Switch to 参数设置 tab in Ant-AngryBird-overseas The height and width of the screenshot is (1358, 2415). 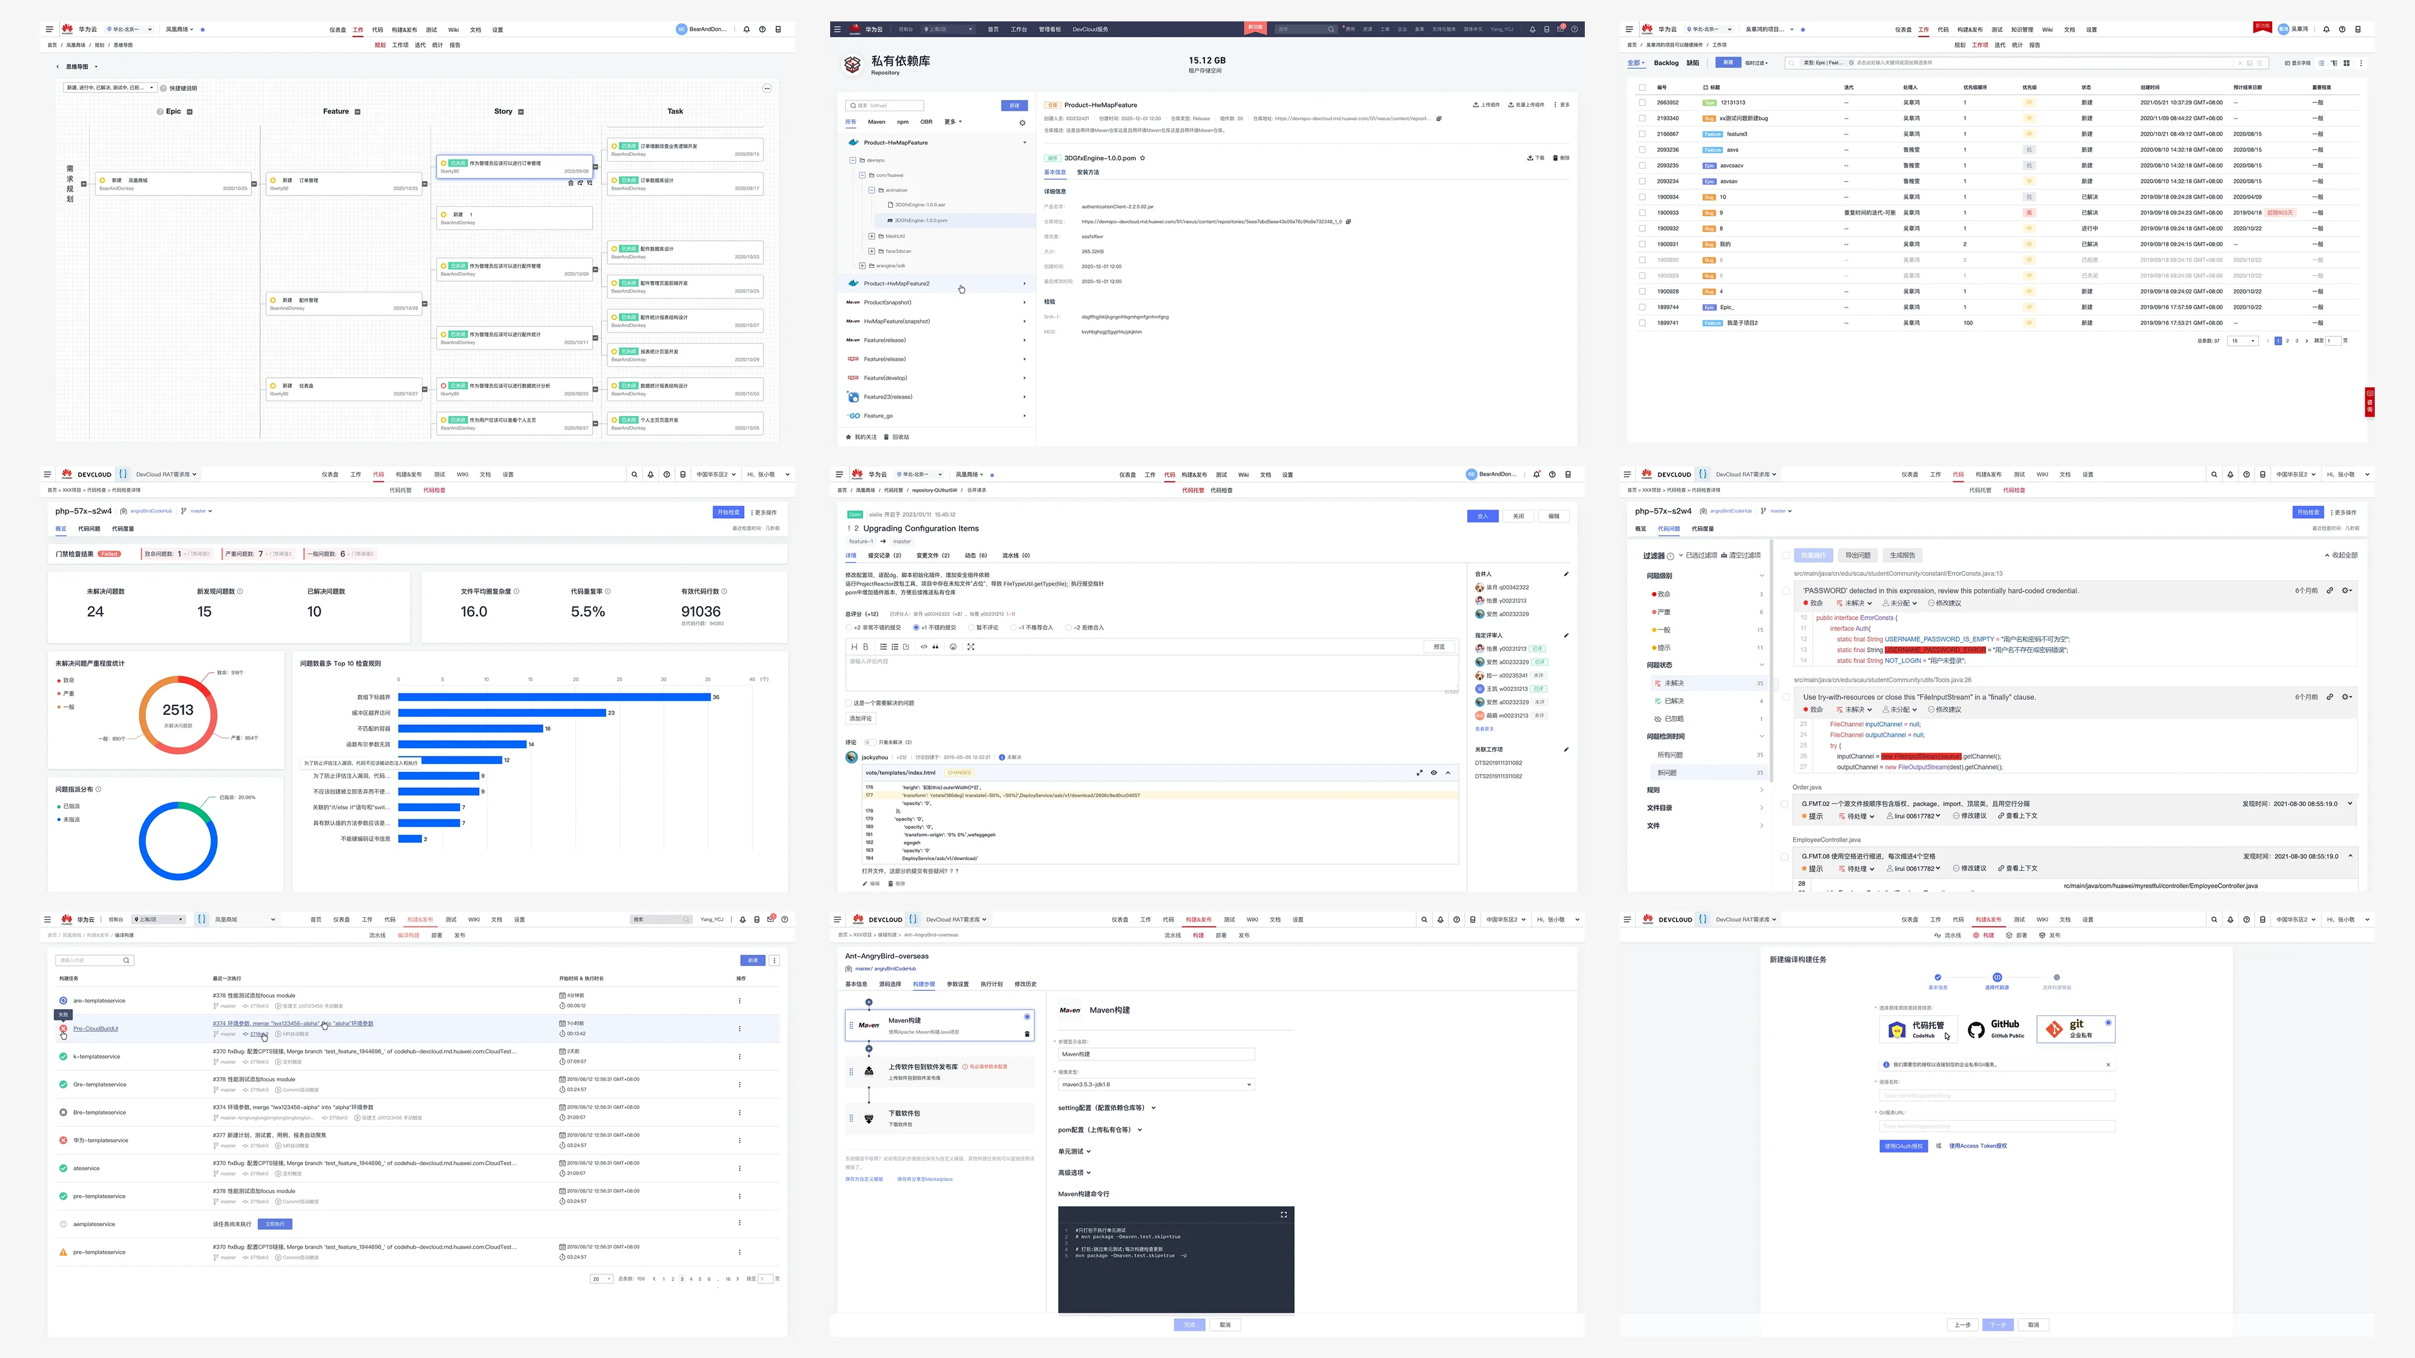coord(957,984)
